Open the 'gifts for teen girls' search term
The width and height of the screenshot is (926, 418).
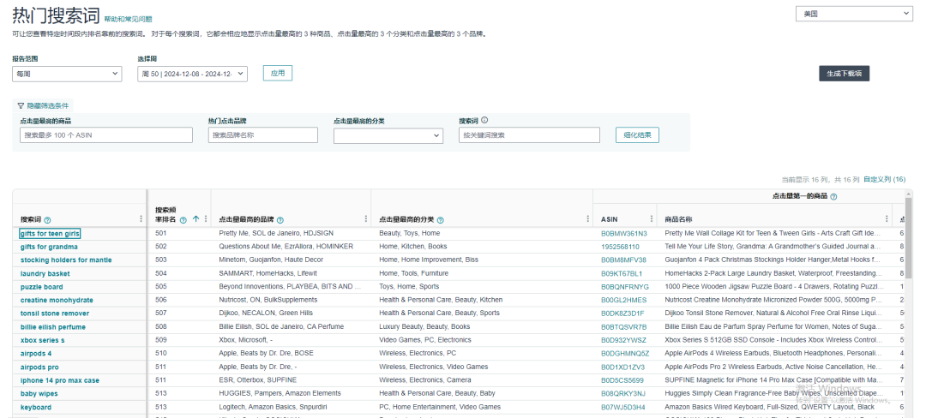[x=50, y=234]
